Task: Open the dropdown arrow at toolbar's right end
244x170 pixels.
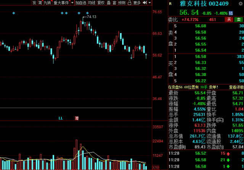Action: click(x=149, y=3)
